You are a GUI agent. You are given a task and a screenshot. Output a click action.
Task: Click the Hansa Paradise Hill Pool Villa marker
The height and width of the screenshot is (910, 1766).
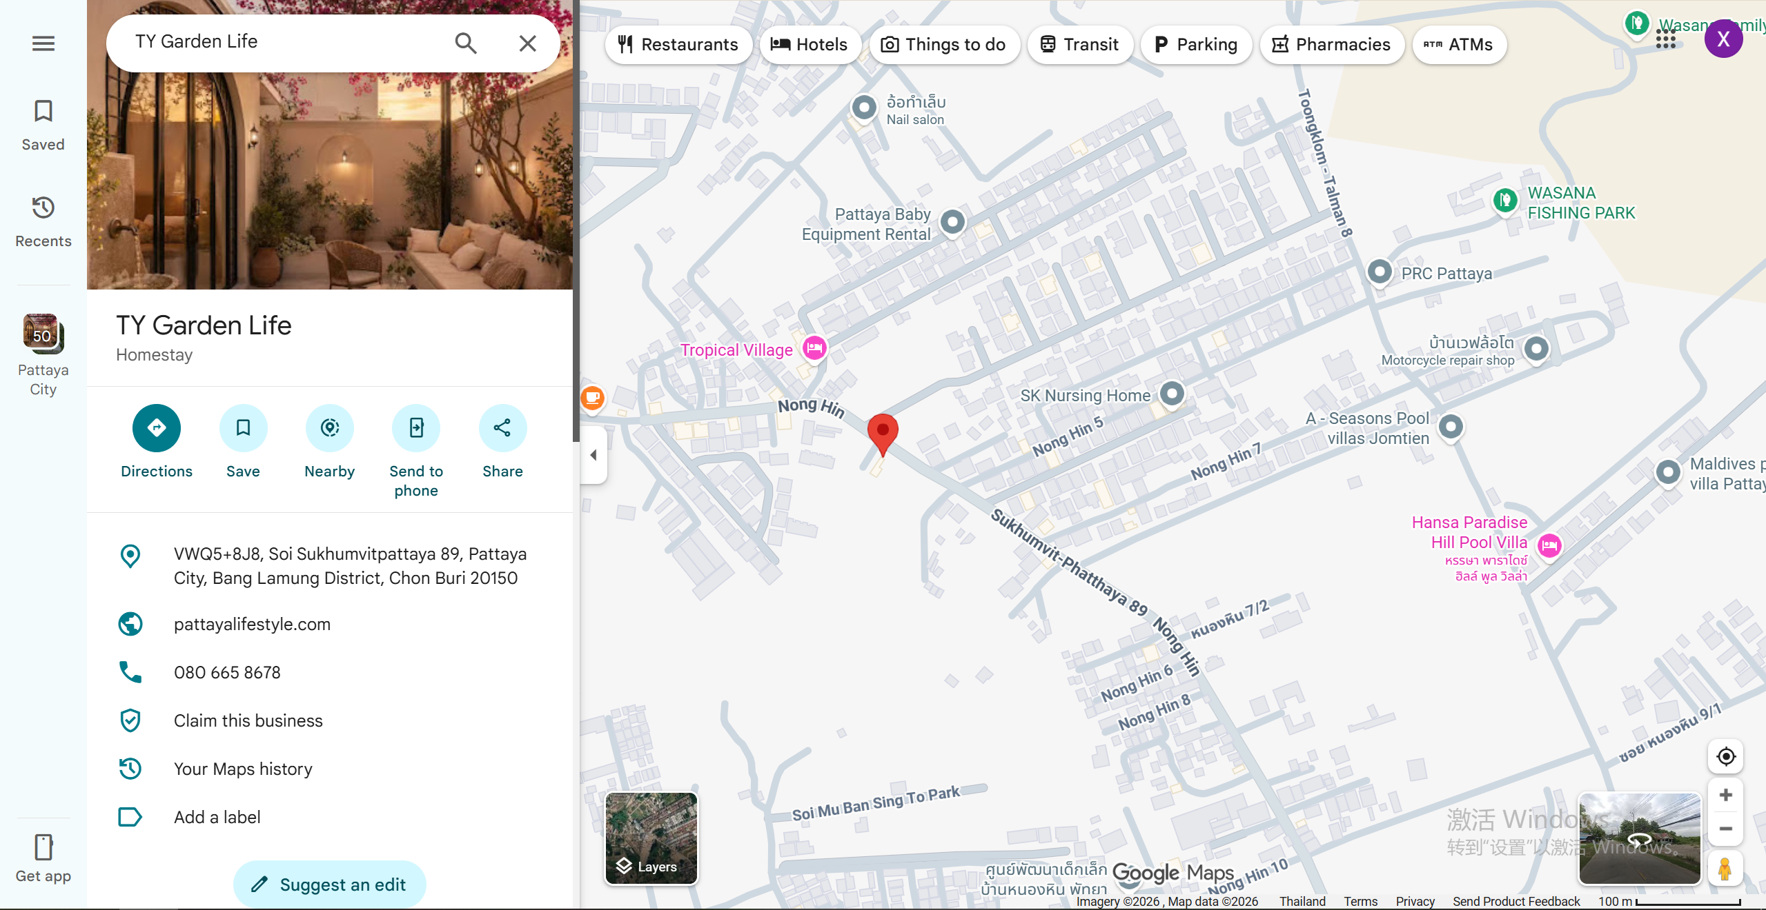coord(1549,546)
